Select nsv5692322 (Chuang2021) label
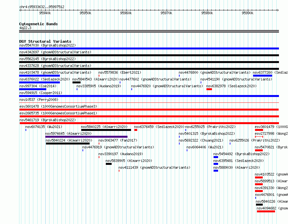 click(201, 140)
